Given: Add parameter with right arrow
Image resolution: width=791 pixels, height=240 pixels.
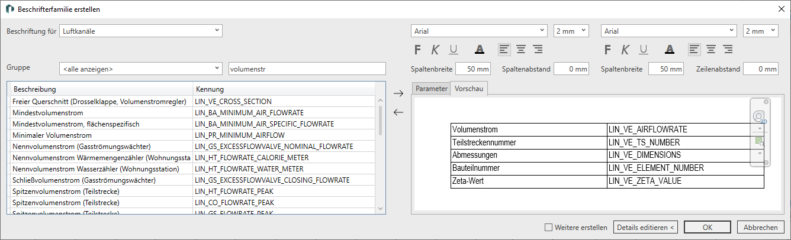Looking at the screenshot, I should tap(398, 93).
